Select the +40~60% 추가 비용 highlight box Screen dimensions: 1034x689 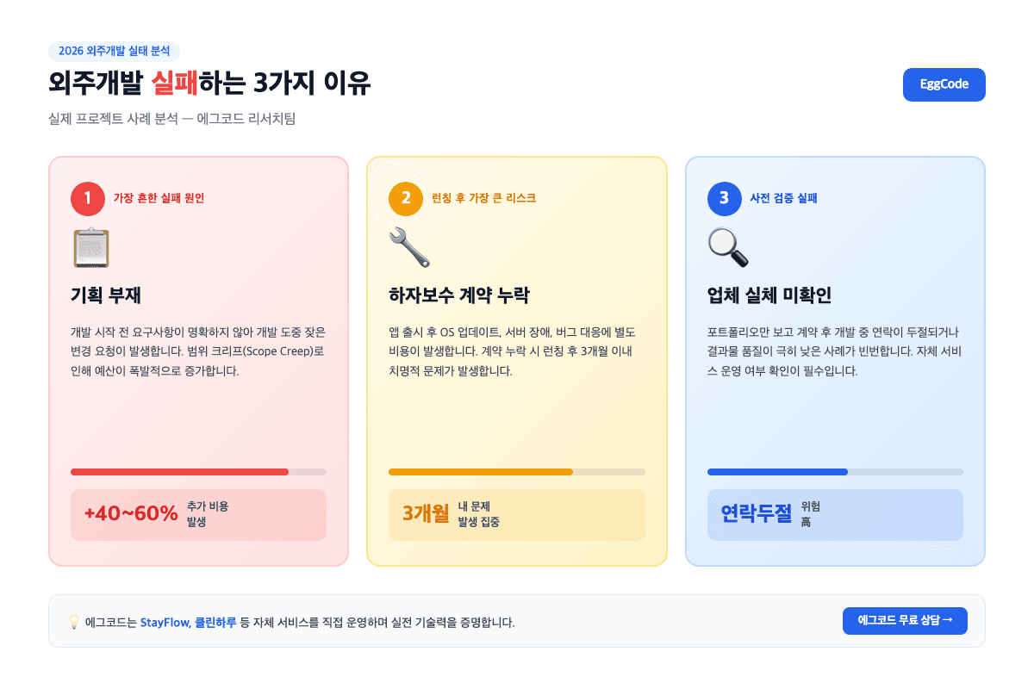[198, 515]
